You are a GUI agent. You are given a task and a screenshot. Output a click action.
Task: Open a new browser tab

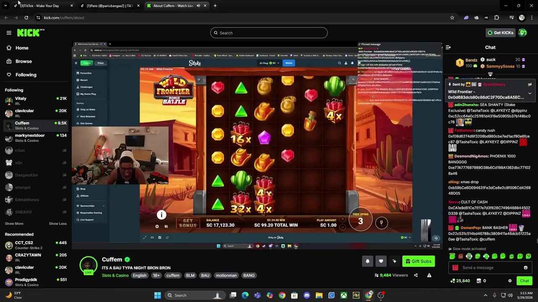point(215,5)
